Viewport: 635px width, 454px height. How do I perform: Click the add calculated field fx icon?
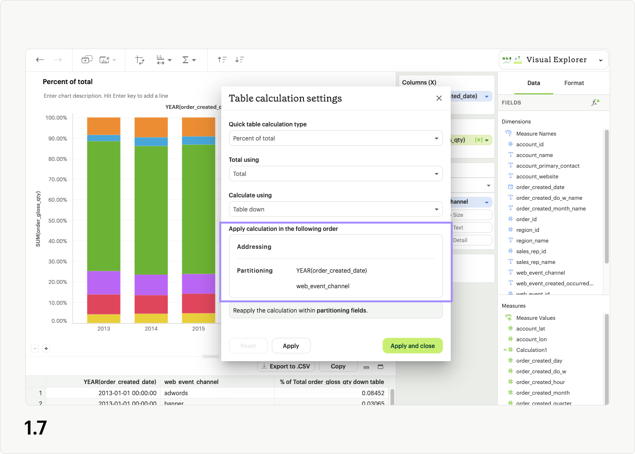click(x=596, y=103)
